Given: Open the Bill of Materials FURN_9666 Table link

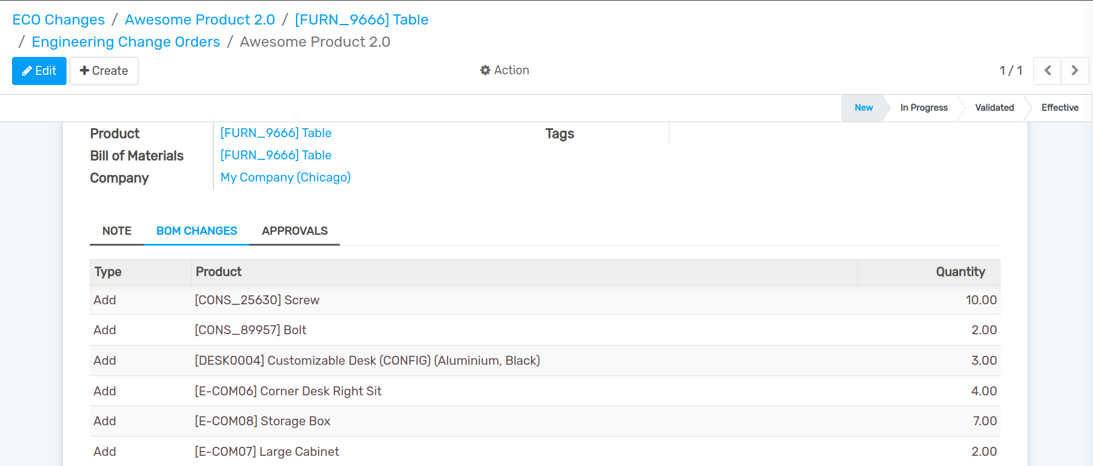Looking at the screenshot, I should pyautogui.click(x=276, y=155).
